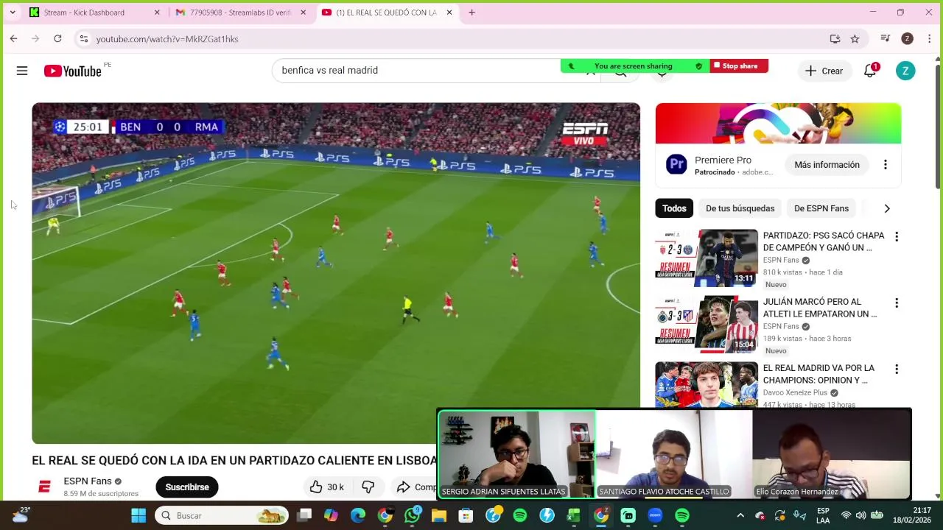Image resolution: width=943 pixels, height=530 pixels.
Task: Open PSG 2-3 resumen video thumbnail
Action: [707, 258]
